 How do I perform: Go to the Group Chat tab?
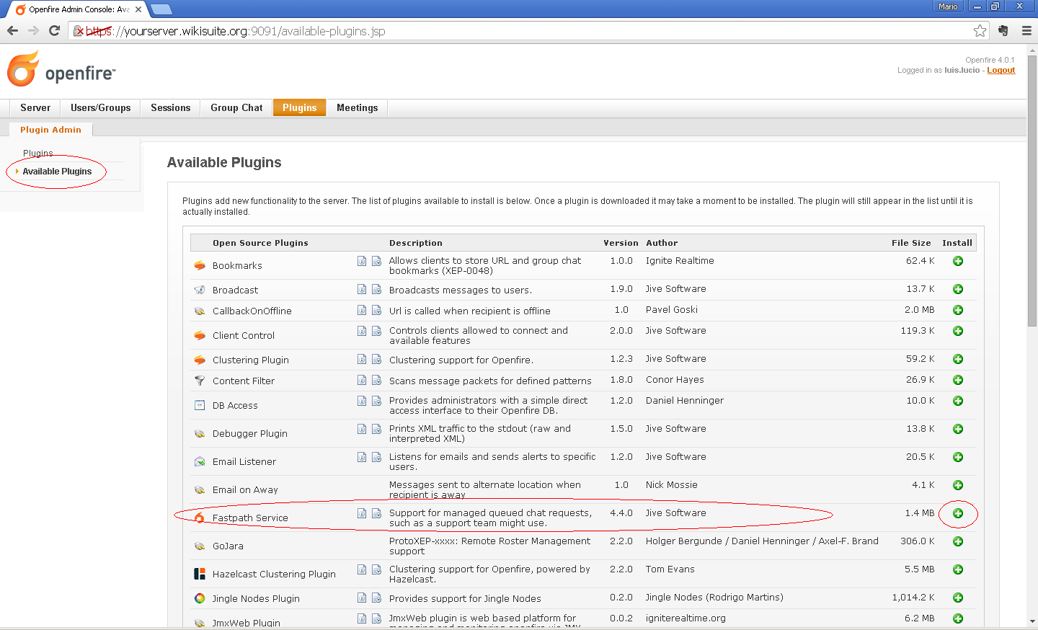point(236,108)
